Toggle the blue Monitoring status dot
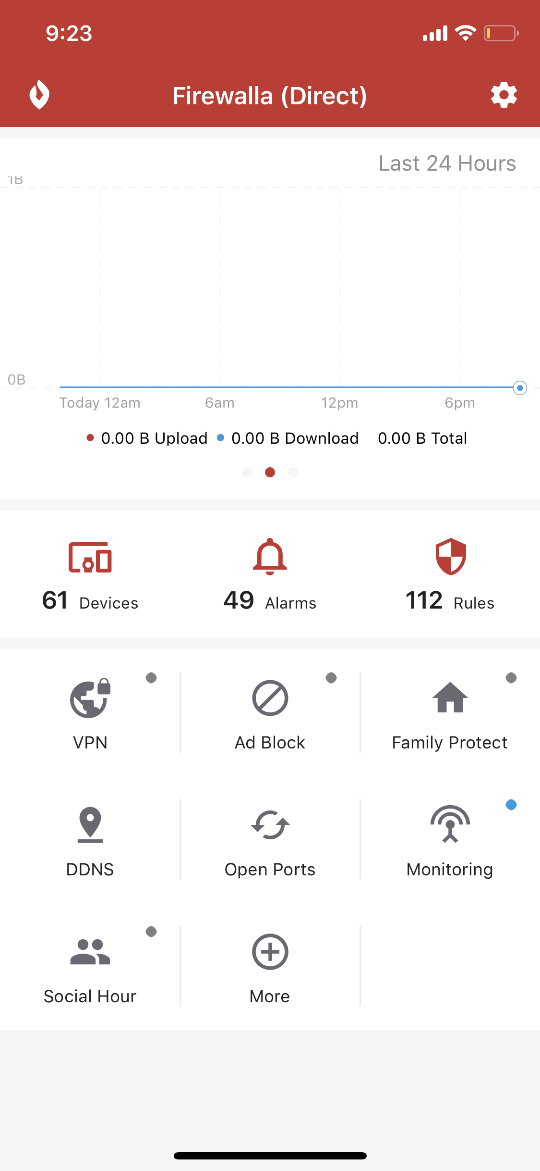Viewport: 540px width, 1171px height. (511, 805)
